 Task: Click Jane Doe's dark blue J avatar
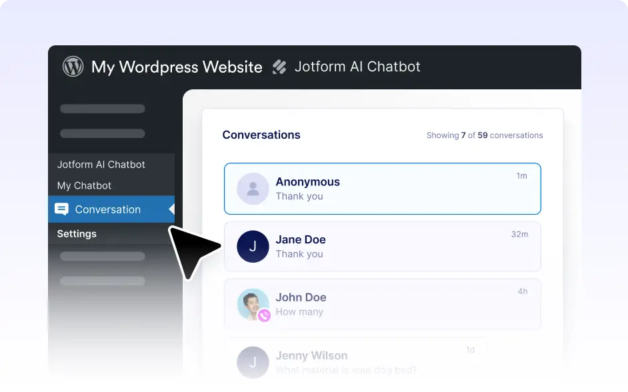click(x=253, y=247)
